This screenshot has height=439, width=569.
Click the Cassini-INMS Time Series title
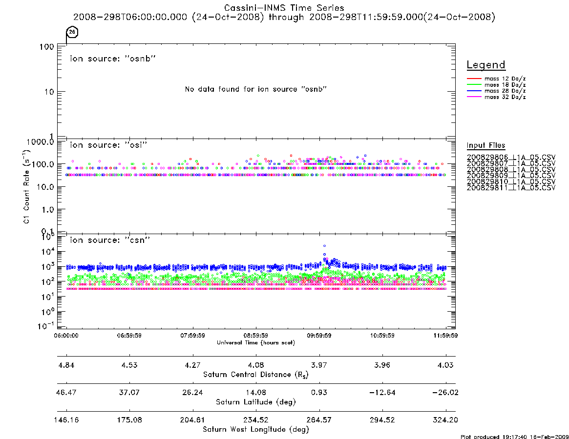coord(284,8)
